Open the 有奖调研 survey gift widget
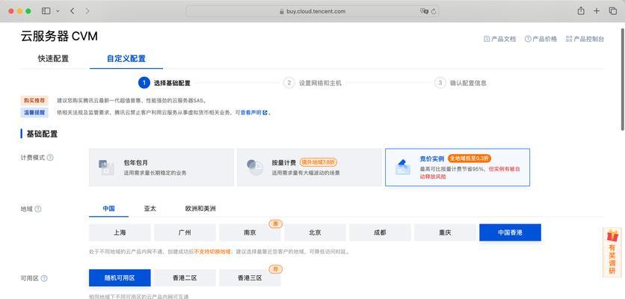 612,253
